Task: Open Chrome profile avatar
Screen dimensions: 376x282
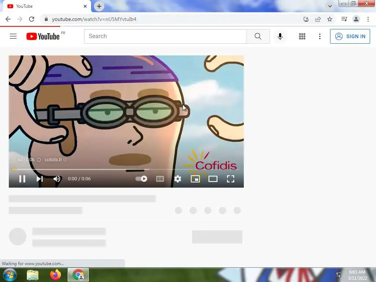Action: pos(356,19)
